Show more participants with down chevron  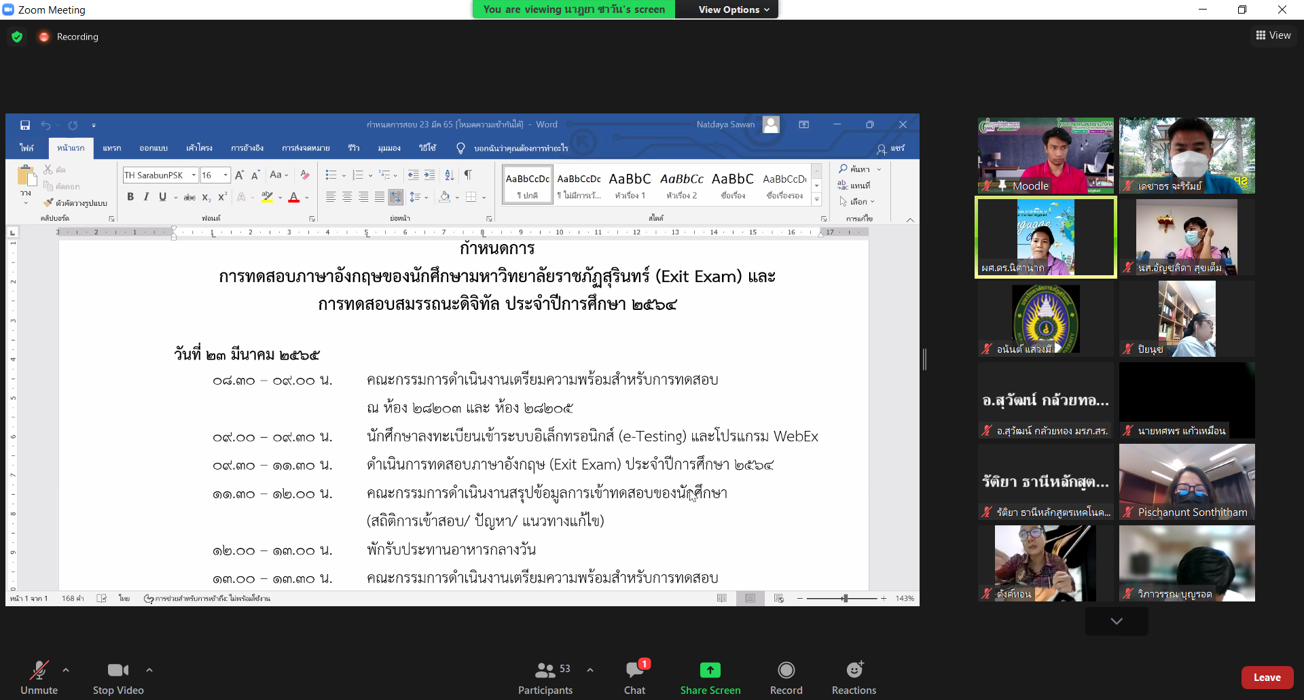click(x=1116, y=620)
